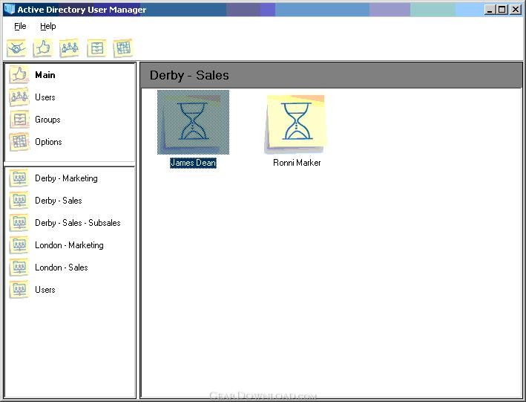
Task: Open the File menu
Action: (x=20, y=26)
